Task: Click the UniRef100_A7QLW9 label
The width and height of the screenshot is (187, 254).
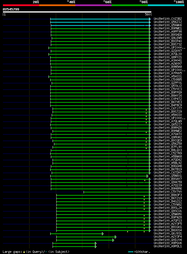Action: click(x=168, y=121)
